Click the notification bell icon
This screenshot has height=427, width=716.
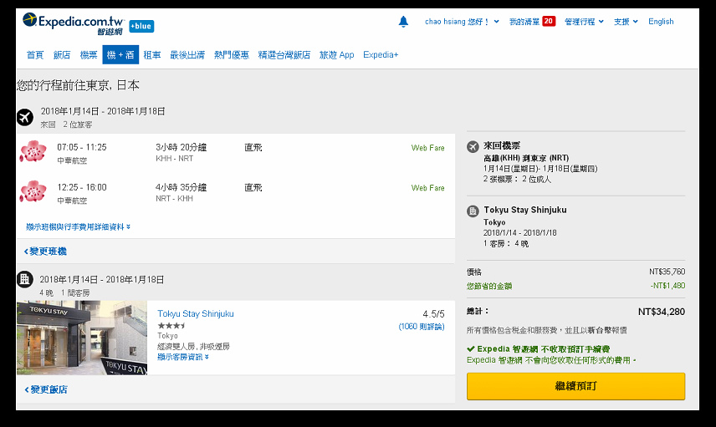[403, 22]
